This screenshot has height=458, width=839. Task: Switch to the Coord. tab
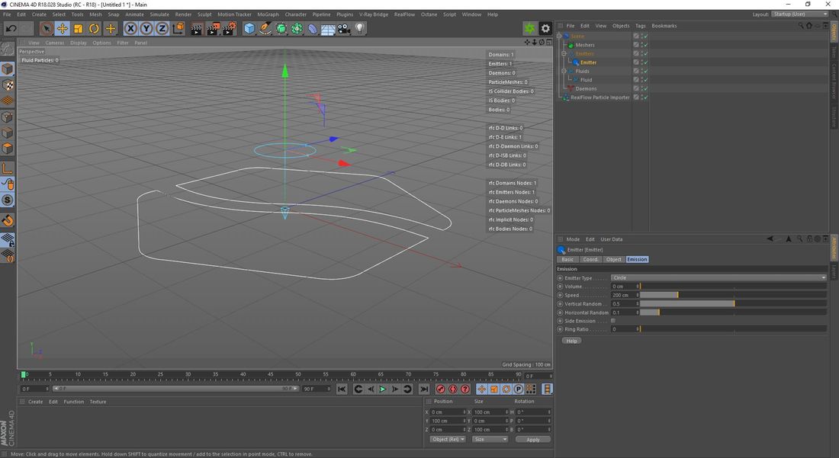point(590,260)
